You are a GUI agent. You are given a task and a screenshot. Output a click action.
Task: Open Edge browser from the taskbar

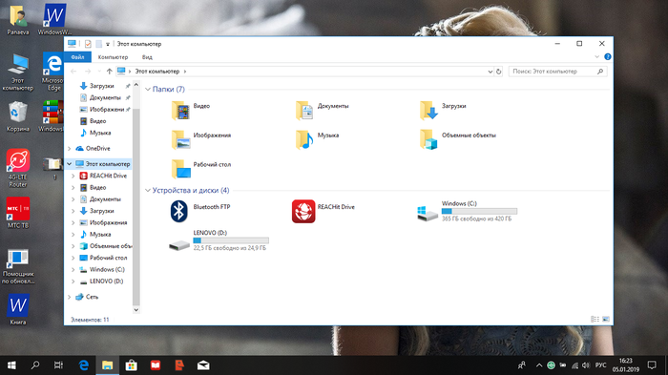84,365
